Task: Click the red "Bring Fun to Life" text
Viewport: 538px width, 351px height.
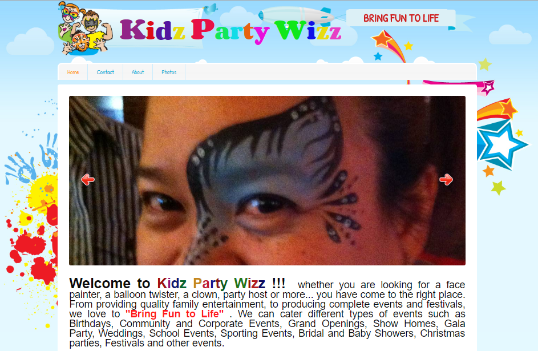Action: click(x=175, y=314)
